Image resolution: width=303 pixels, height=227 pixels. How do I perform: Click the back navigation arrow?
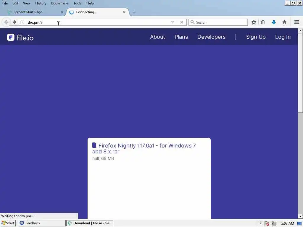click(6, 22)
